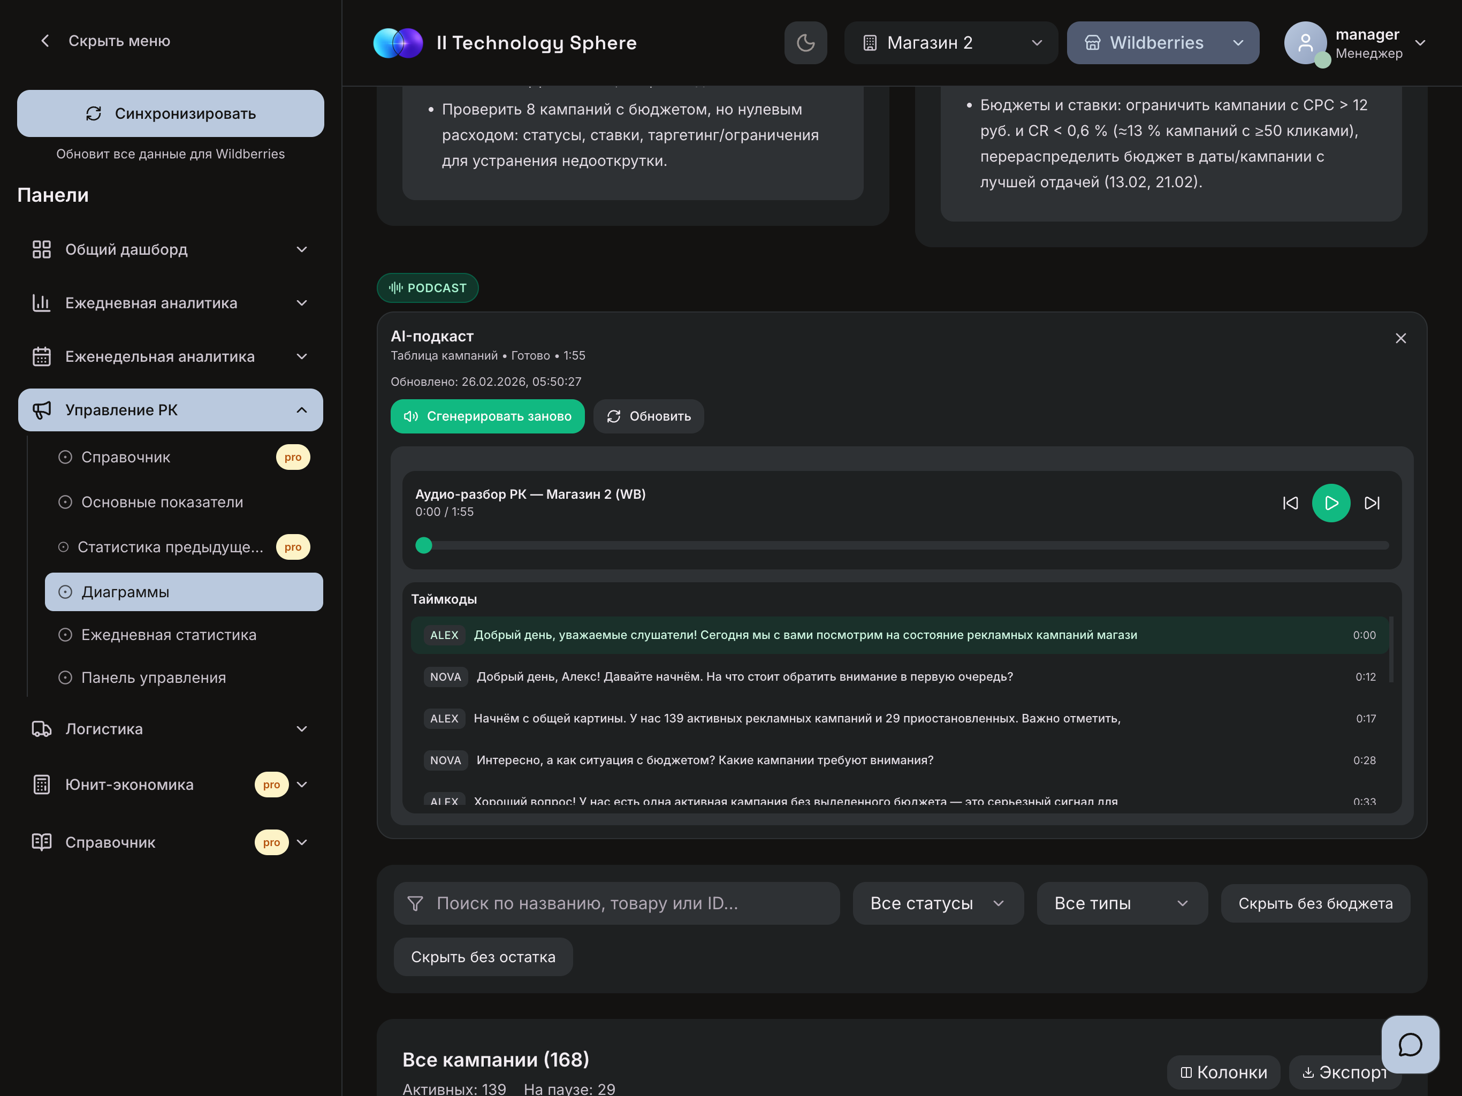Open the chat bubble in bottom right corner

point(1410,1045)
